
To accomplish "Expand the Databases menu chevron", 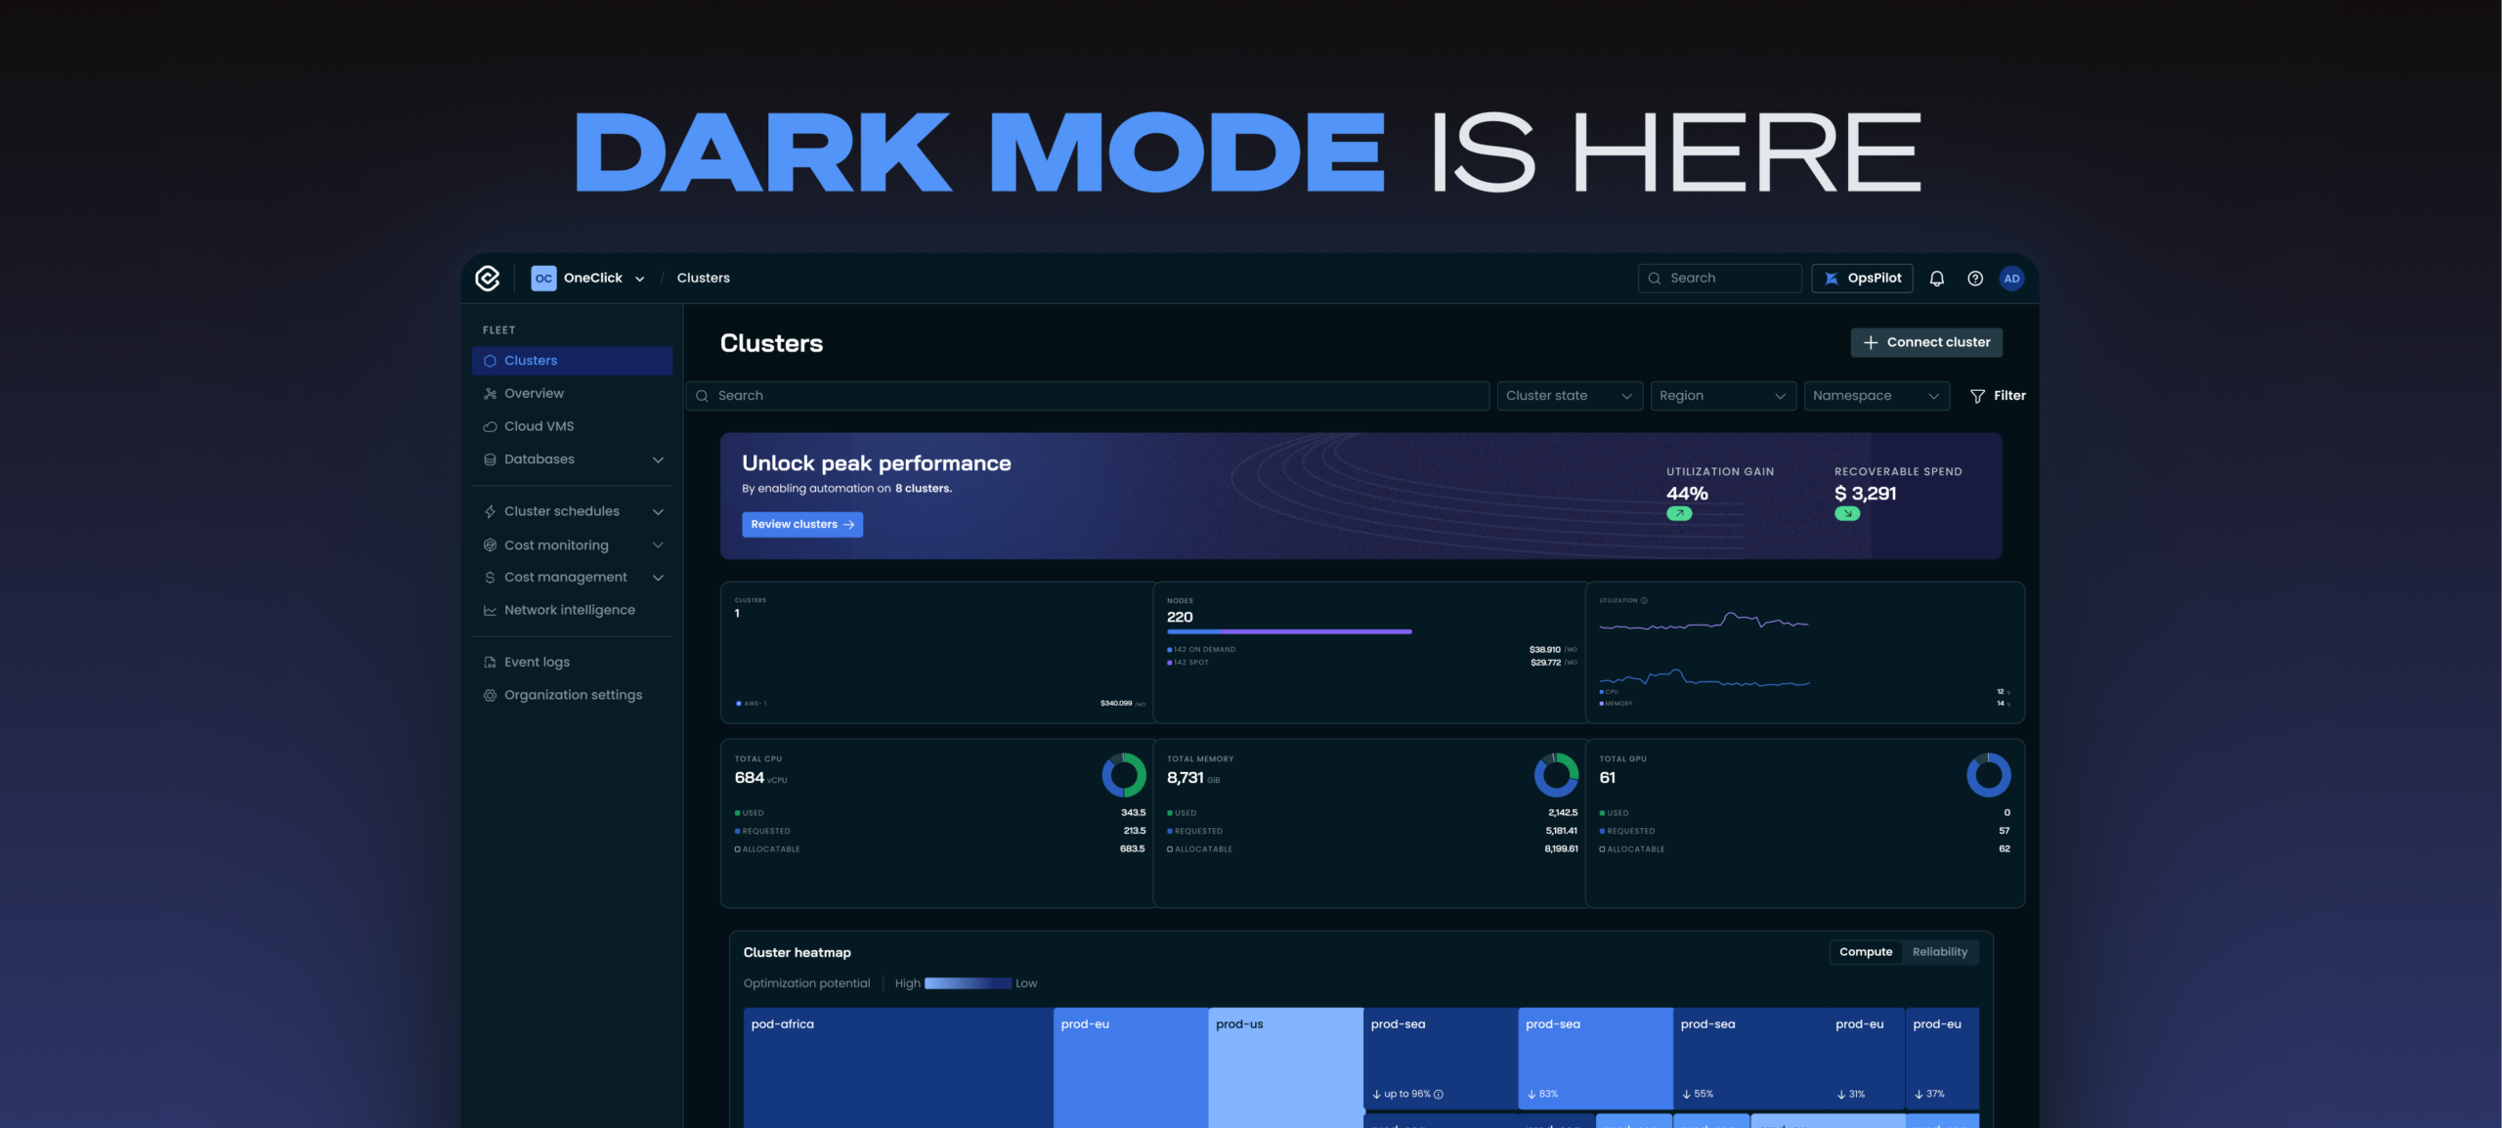I will [x=658, y=459].
